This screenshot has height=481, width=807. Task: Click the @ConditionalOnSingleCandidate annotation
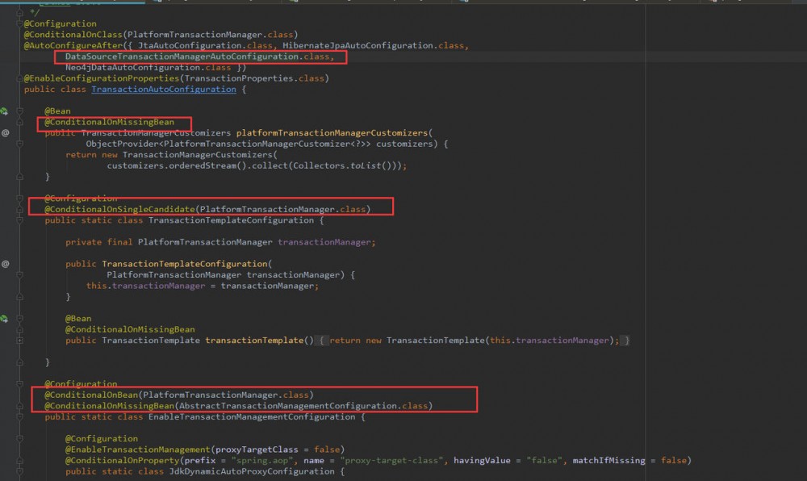(119, 209)
